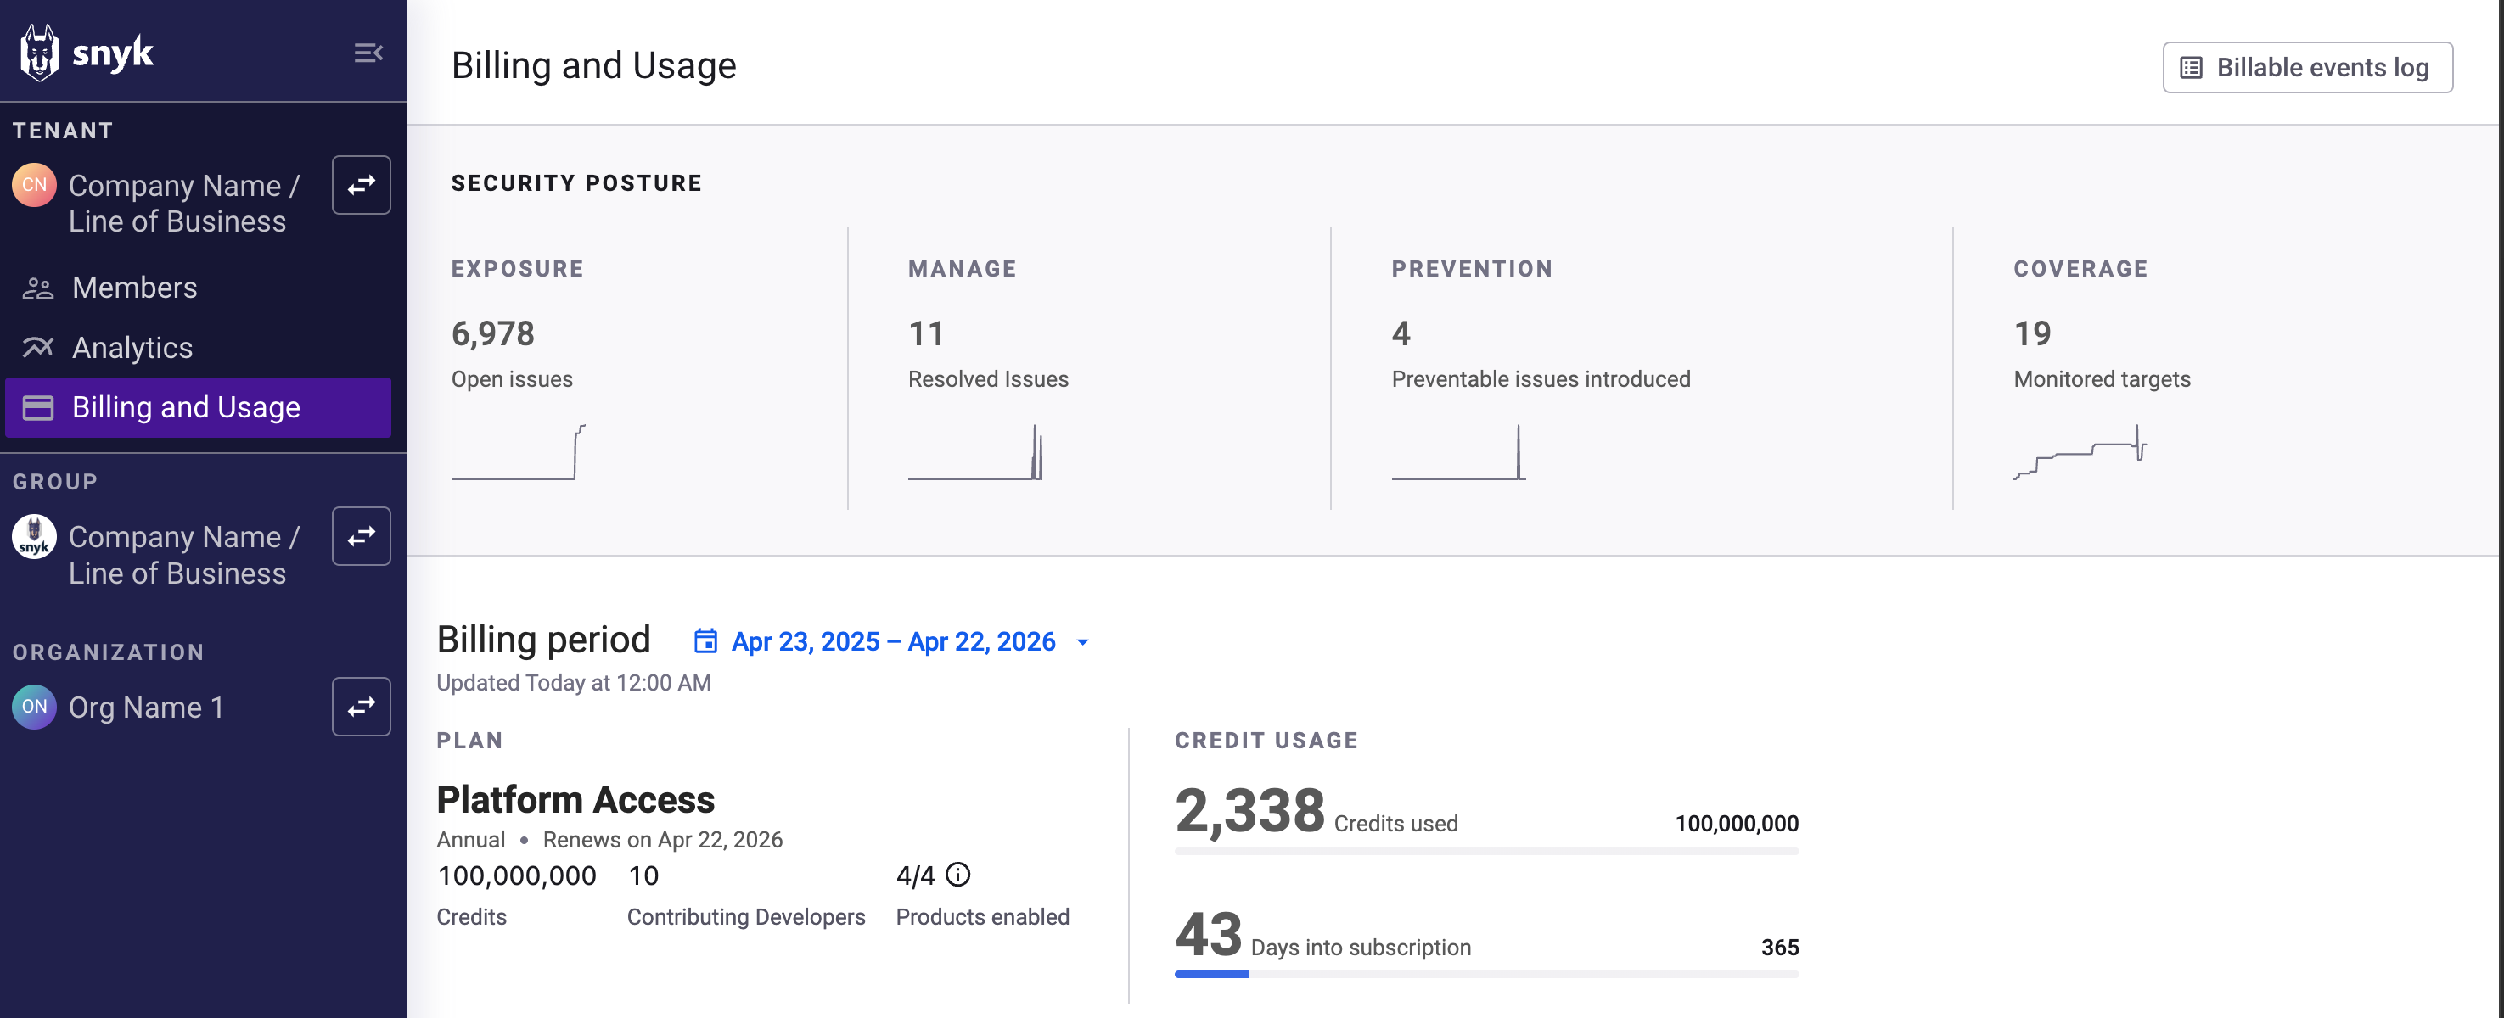Viewport: 2504px width, 1018px height.
Task: Click the Days into subscription progress bar
Action: coord(1485,973)
